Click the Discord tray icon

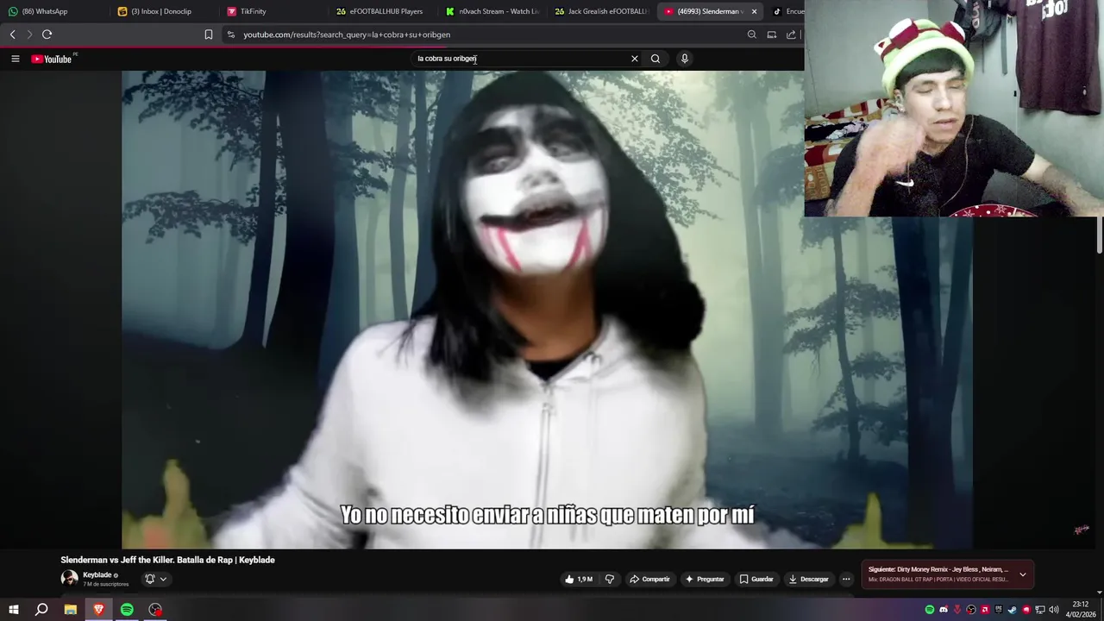944,610
